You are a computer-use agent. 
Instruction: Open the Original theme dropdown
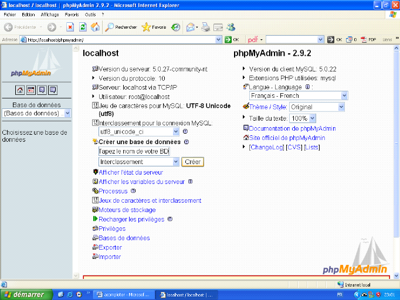[x=317, y=107]
